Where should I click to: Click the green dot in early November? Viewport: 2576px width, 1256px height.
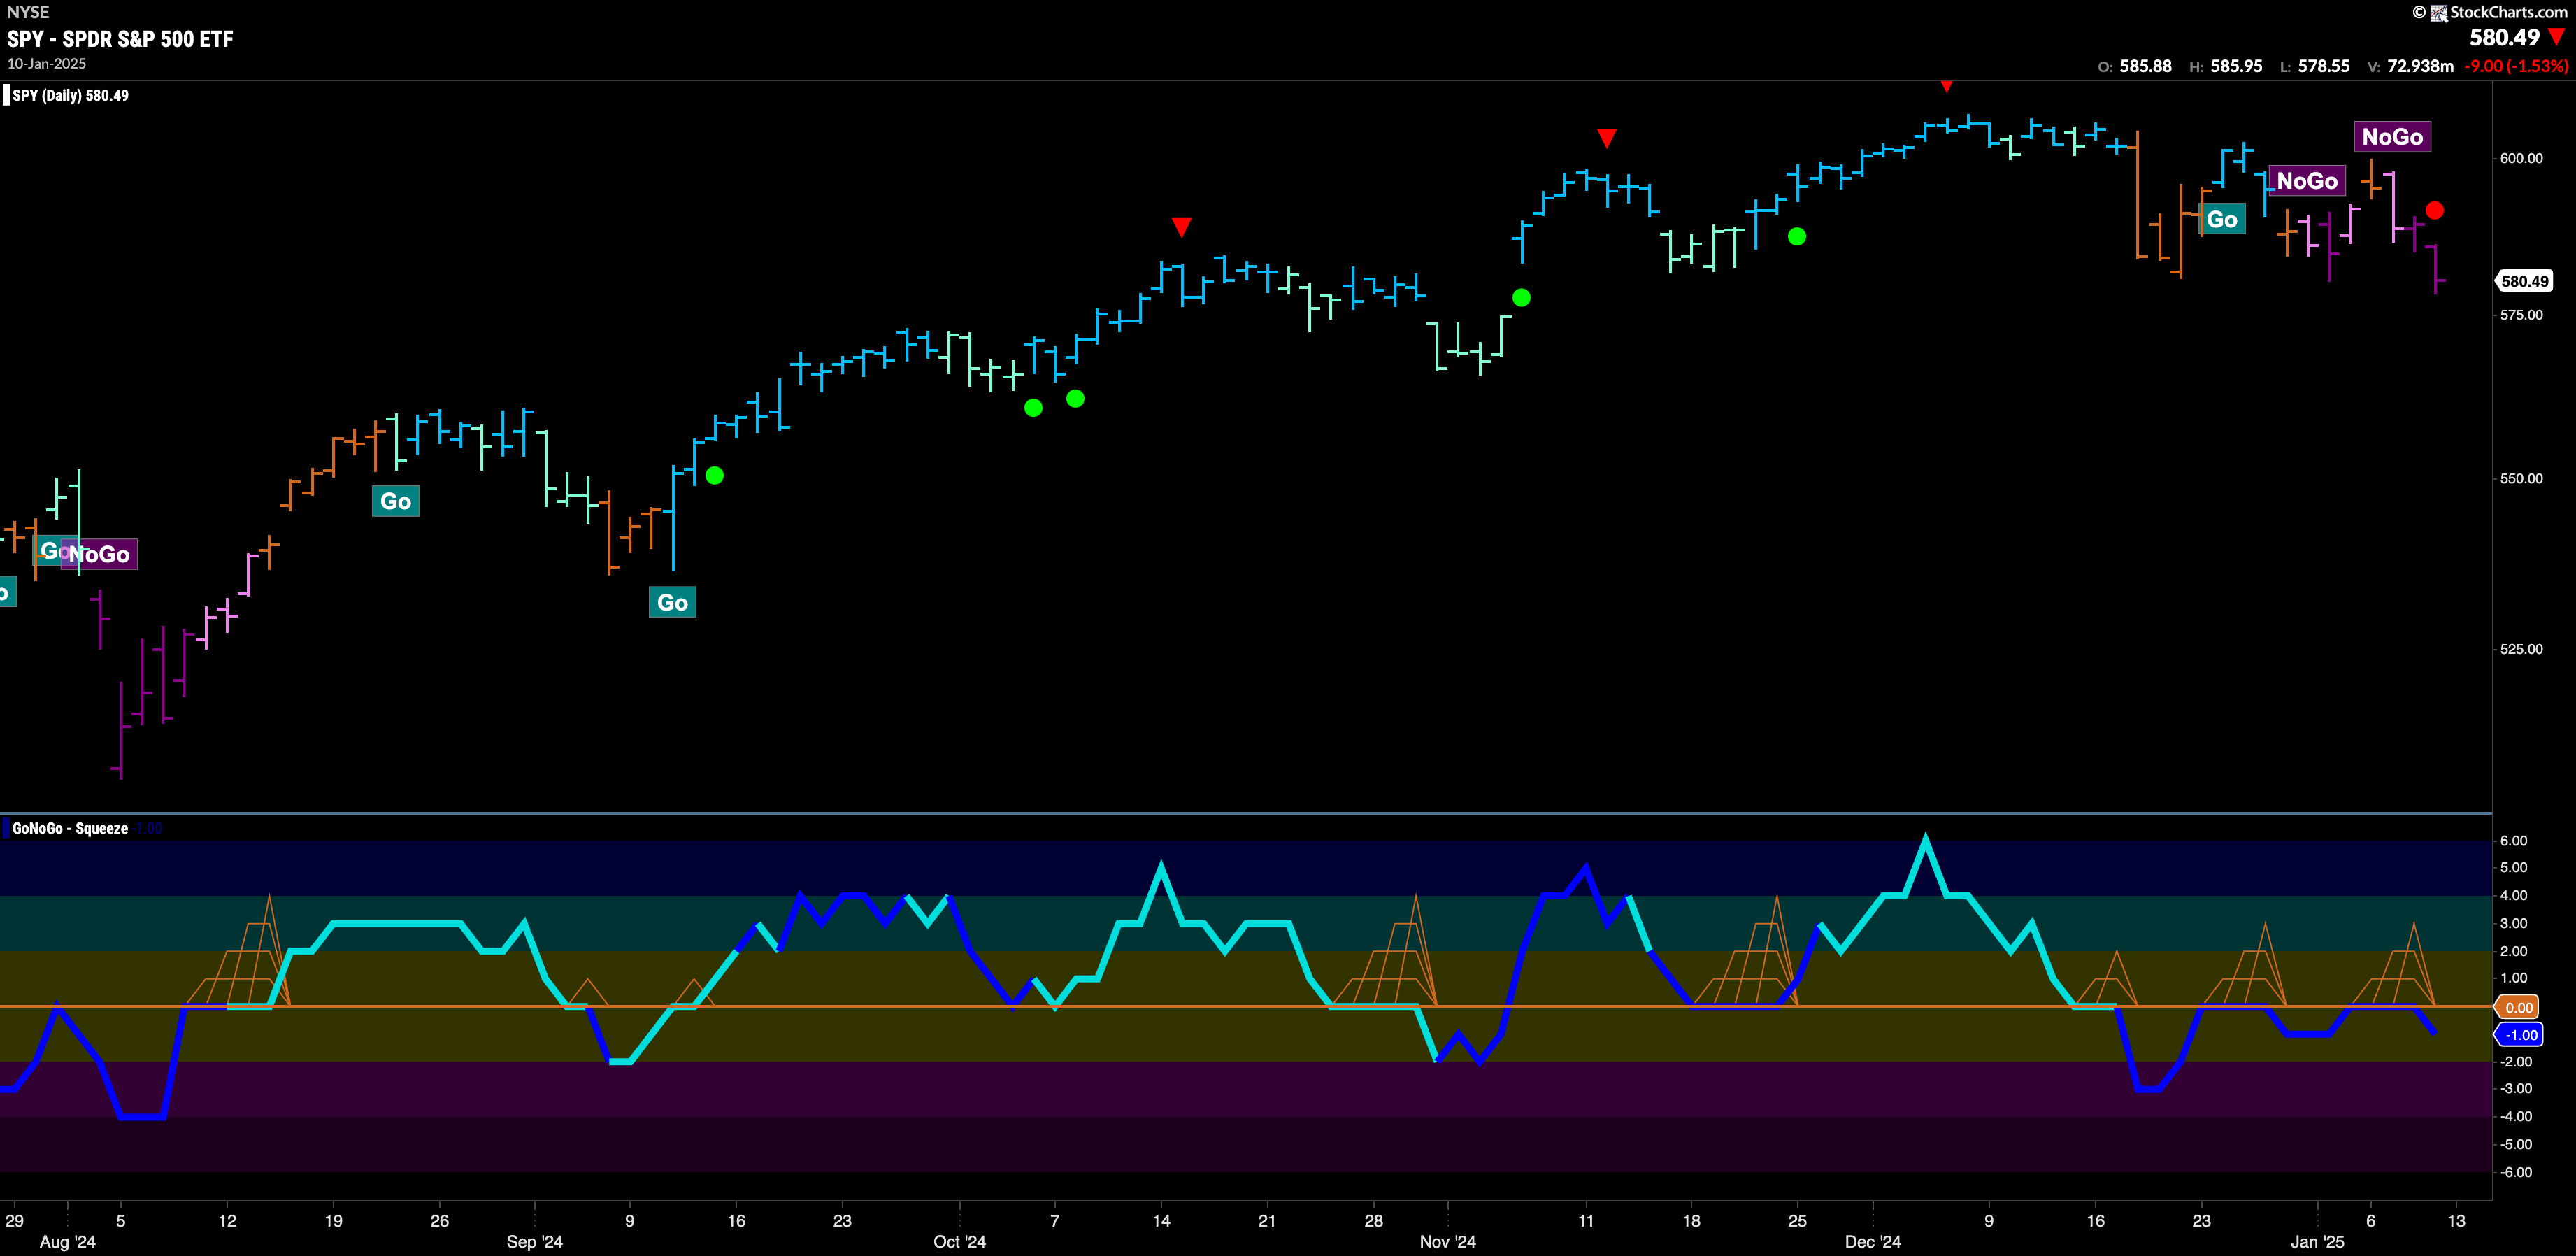point(1521,297)
